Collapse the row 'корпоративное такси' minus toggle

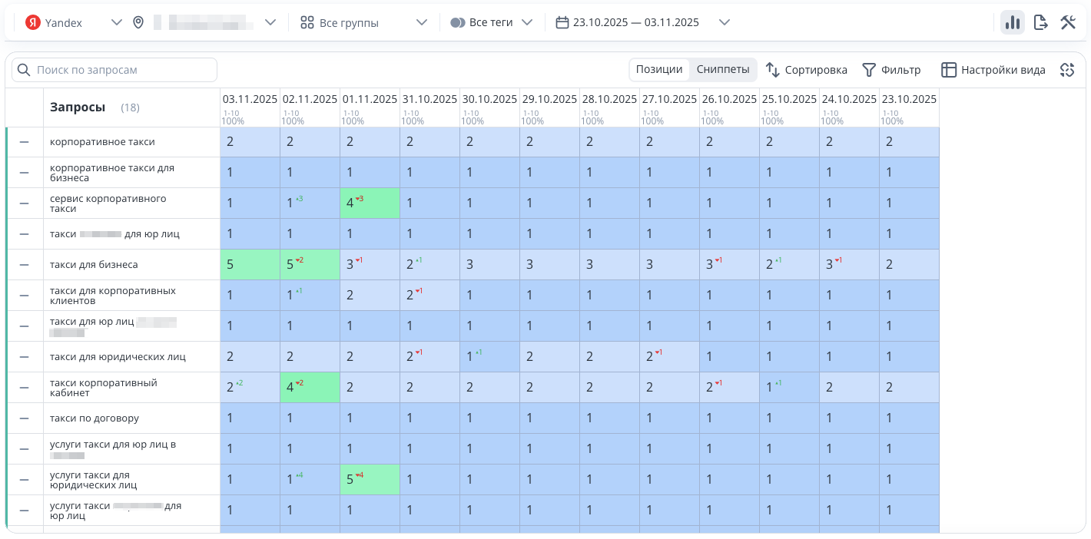[24, 142]
